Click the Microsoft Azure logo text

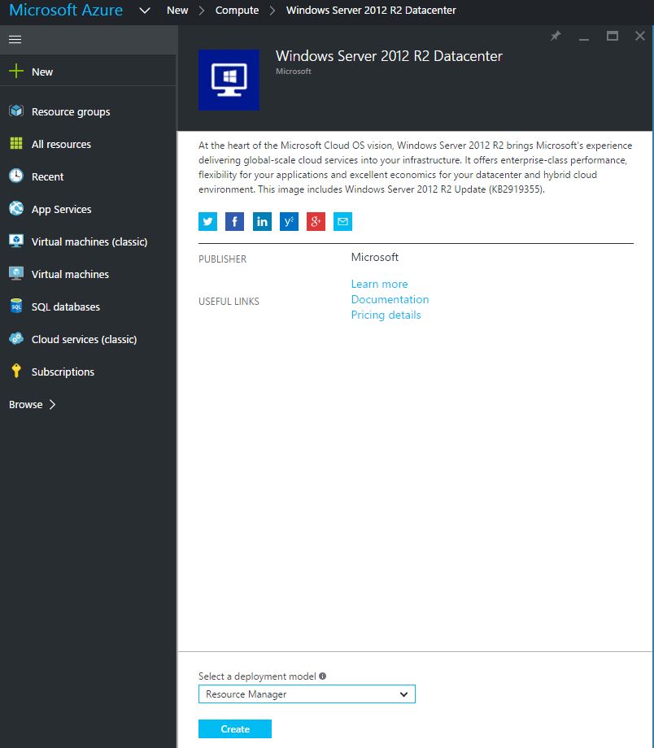pos(66,10)
